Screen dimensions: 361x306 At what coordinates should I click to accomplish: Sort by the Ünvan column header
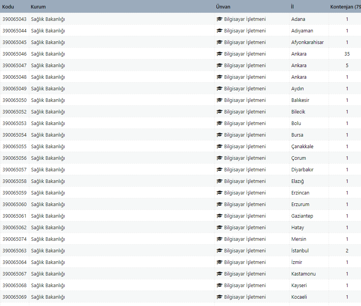coord(223,7)
